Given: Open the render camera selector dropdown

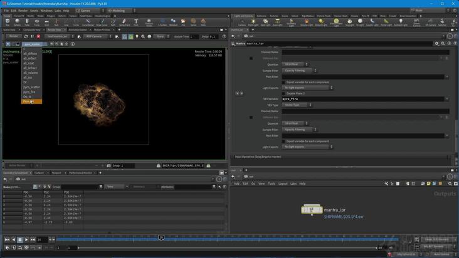Looking at the screenshot, I should click(97, 36).
